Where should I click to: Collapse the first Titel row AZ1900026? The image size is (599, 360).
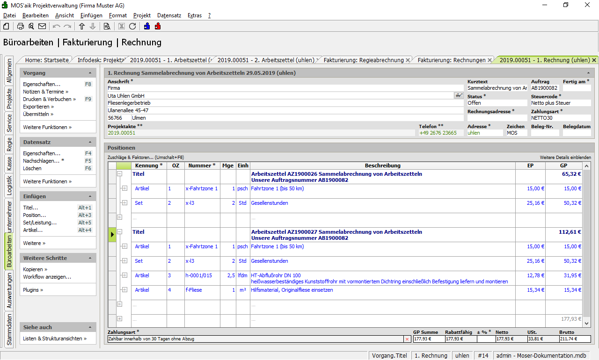pyautogui.click(x=120, y=173)
